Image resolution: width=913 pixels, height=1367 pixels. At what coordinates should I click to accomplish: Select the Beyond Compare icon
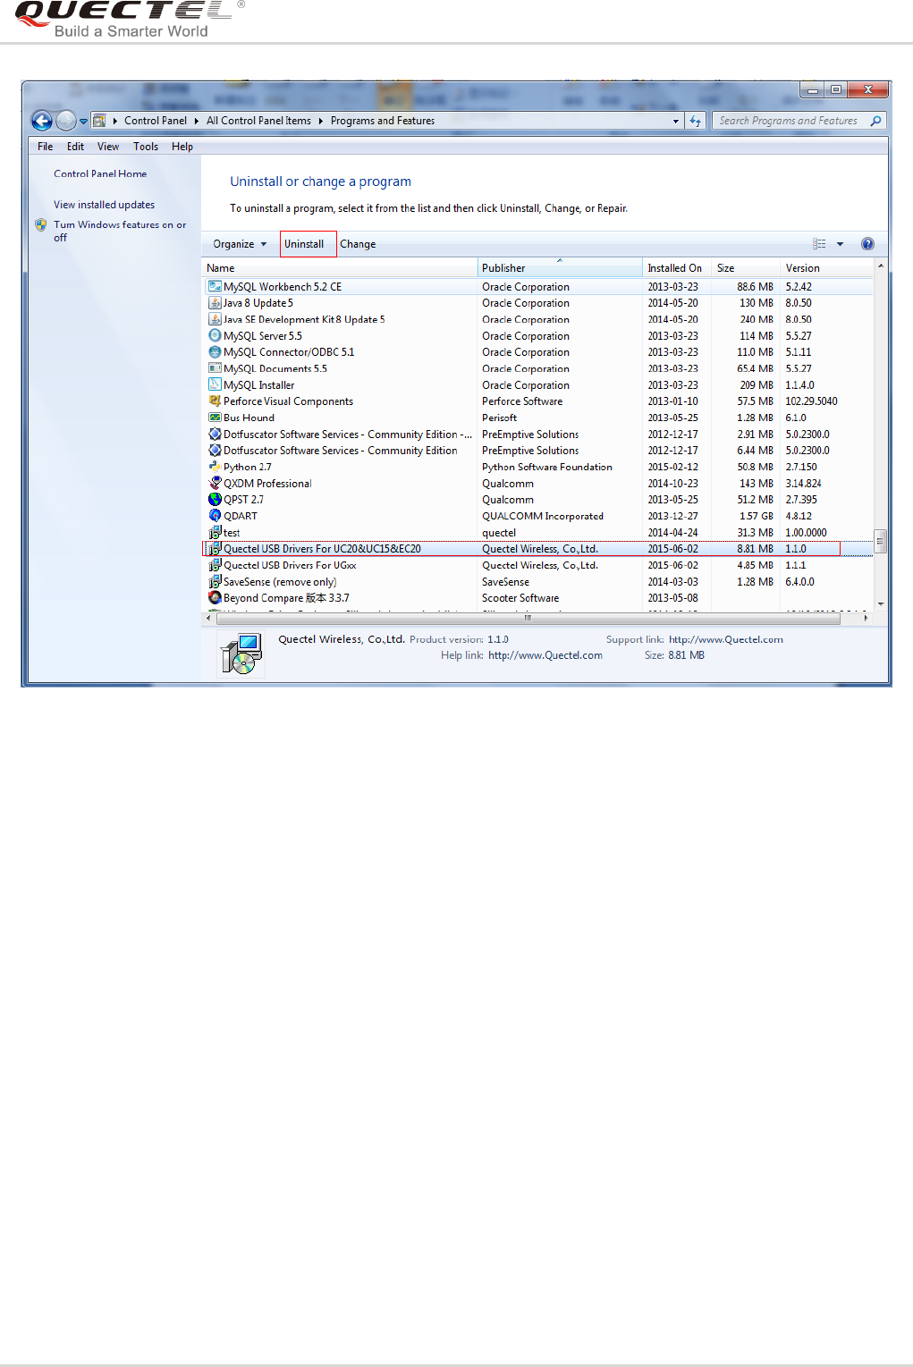click(x=215, y=598)
